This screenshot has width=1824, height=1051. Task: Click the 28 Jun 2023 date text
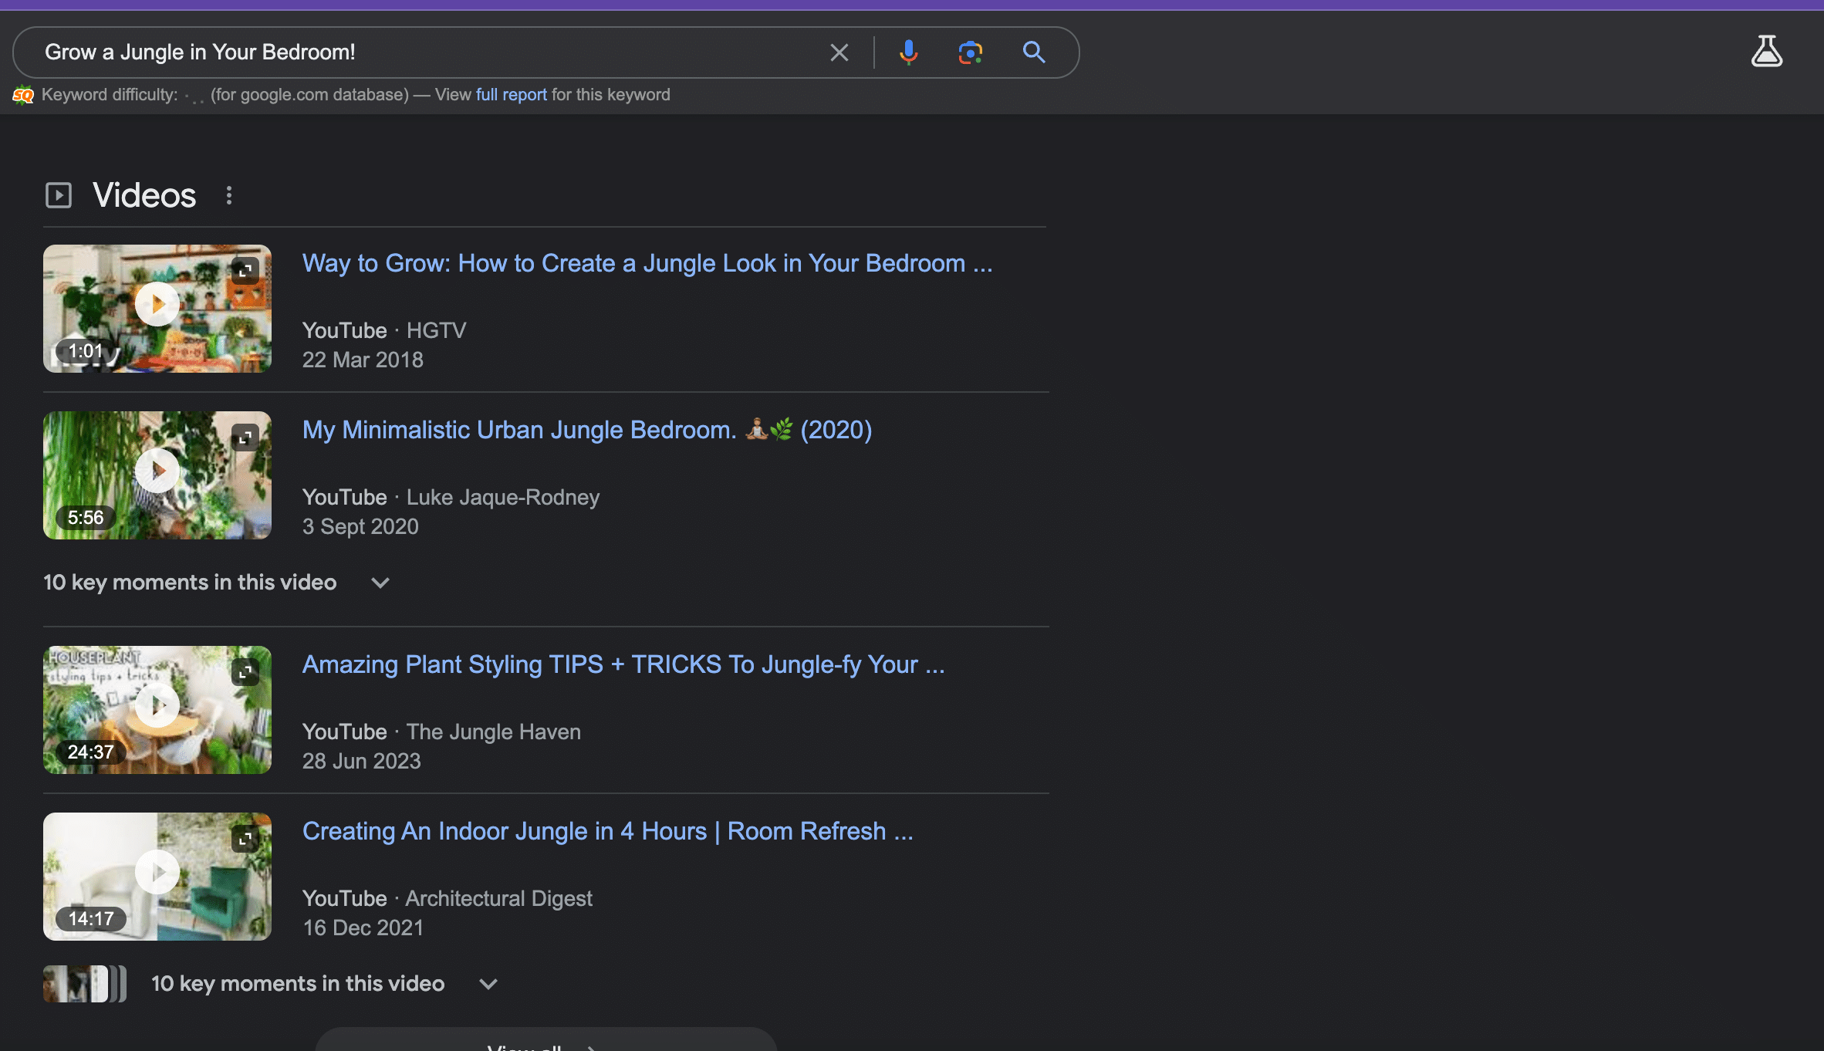point(362,761)
